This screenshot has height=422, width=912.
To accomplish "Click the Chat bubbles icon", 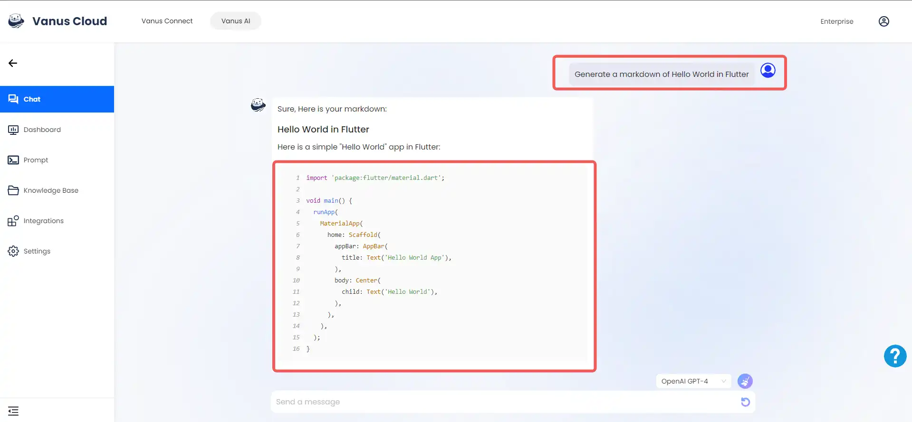I will pyautogui.click(x=13, y=99).
